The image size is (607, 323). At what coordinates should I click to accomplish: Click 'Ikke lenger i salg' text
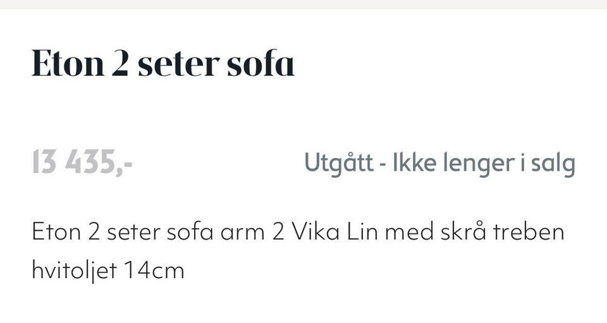point(484,164)
